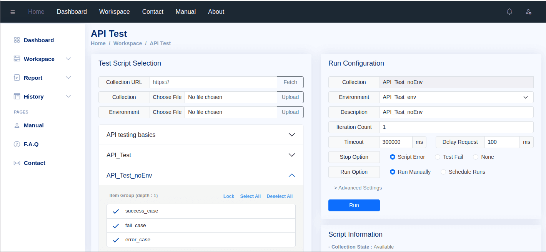Click the Report icon in sidebar
This screenshot has width=546, height=252.
[17, 78]
